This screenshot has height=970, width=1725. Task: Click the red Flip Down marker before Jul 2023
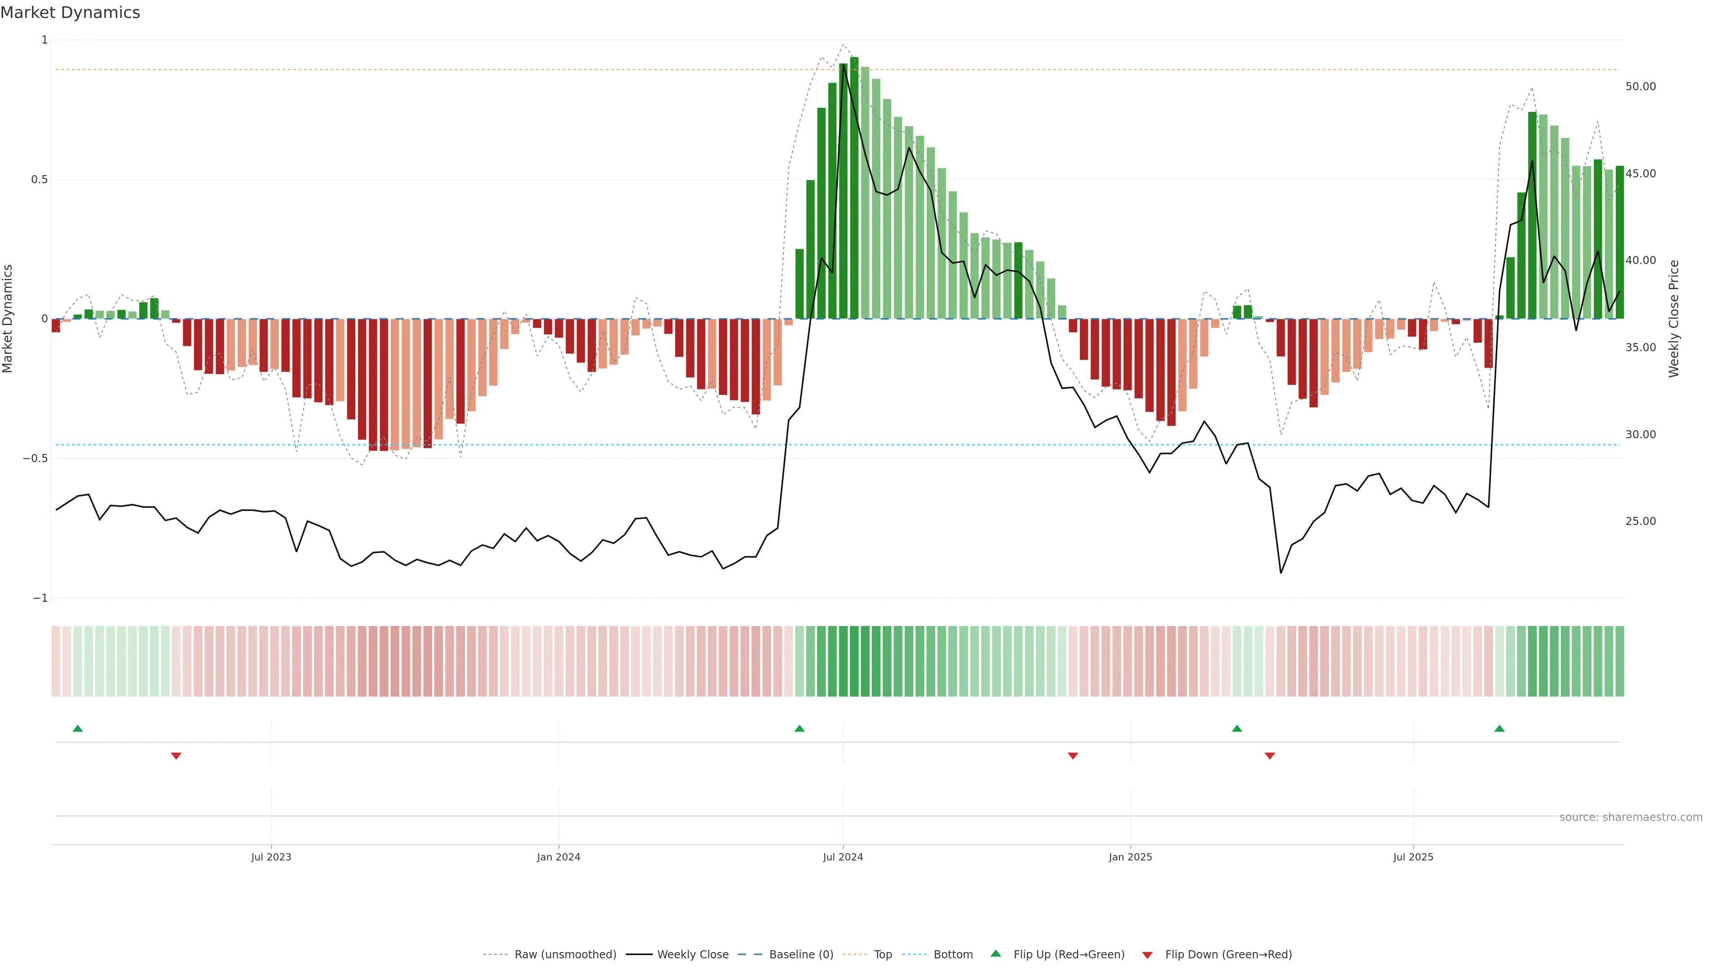coord(176,756)
